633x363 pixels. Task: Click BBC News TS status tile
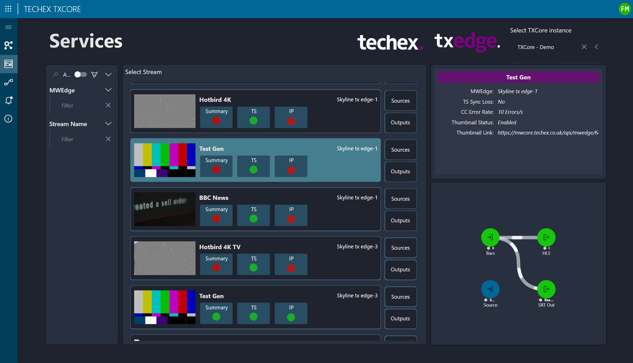254,215
